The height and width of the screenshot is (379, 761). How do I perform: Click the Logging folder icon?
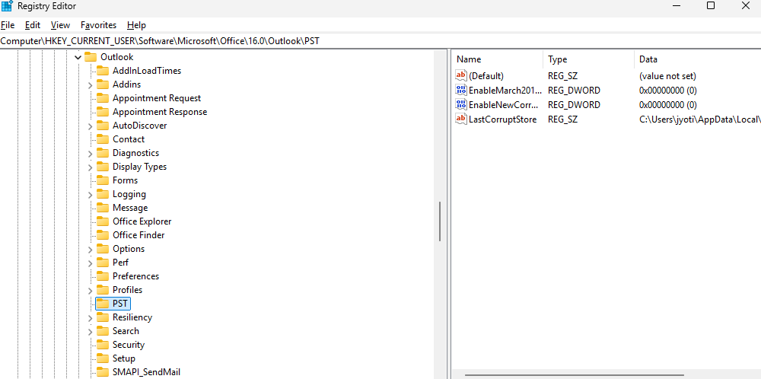[x=103, y=194]
